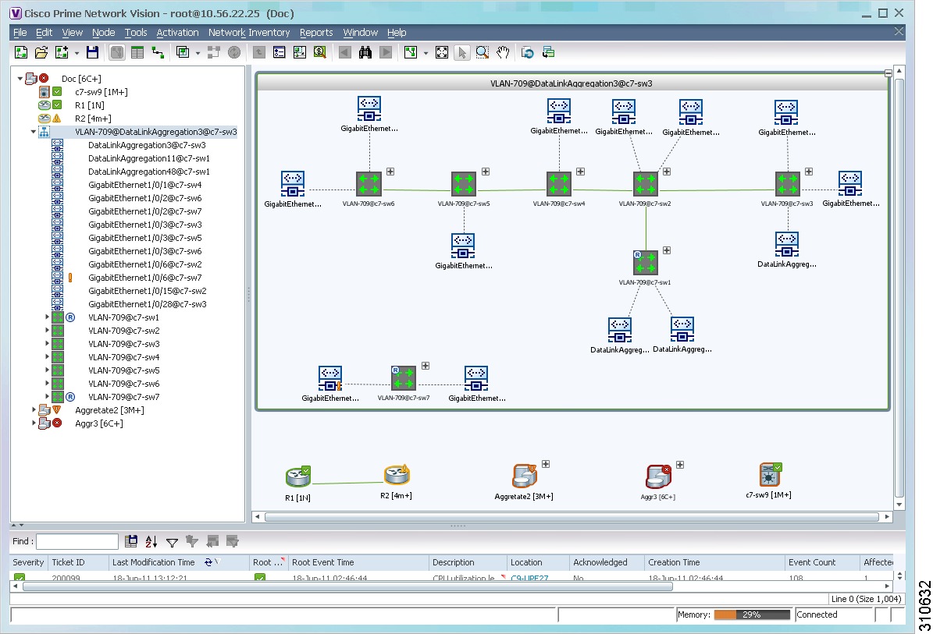Collapse the Doc [6C+] tree root

(20, 79)
